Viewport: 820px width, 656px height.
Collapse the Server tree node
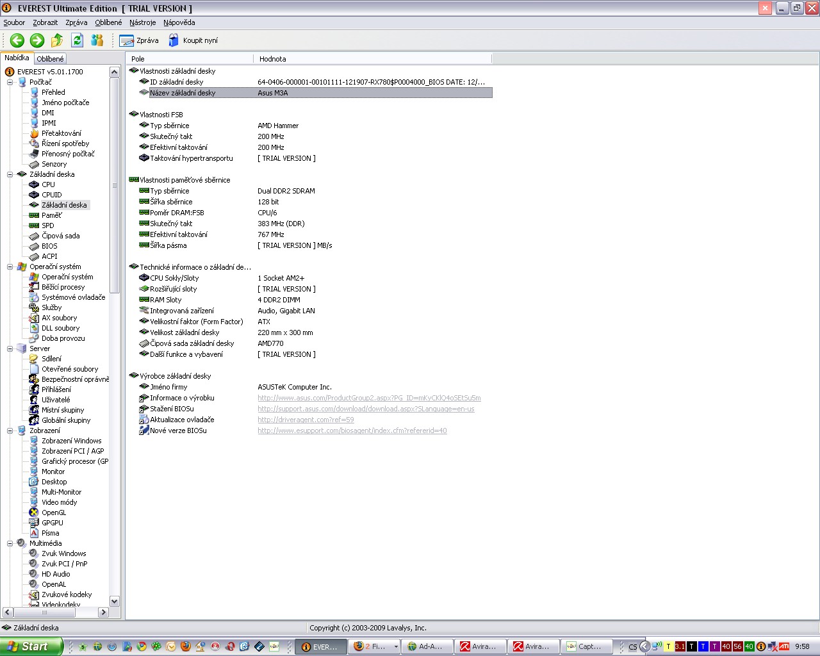[10, 348]
